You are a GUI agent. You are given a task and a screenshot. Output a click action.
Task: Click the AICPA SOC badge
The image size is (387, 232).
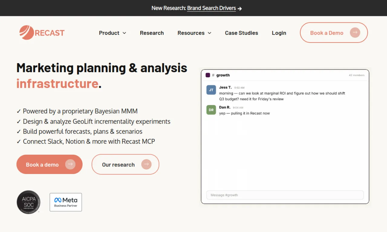pos(28,202)
